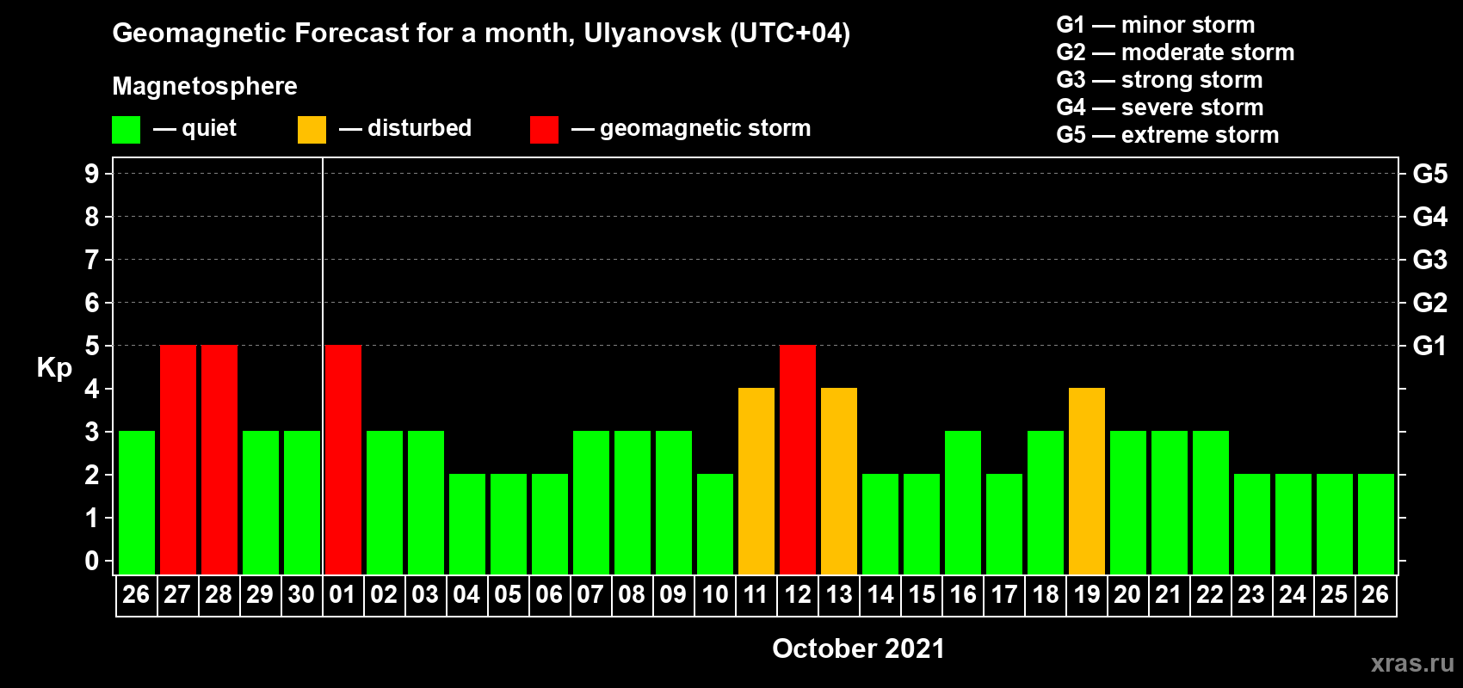Click the right-axis G4 tick label

click(x=1430, y=217)
